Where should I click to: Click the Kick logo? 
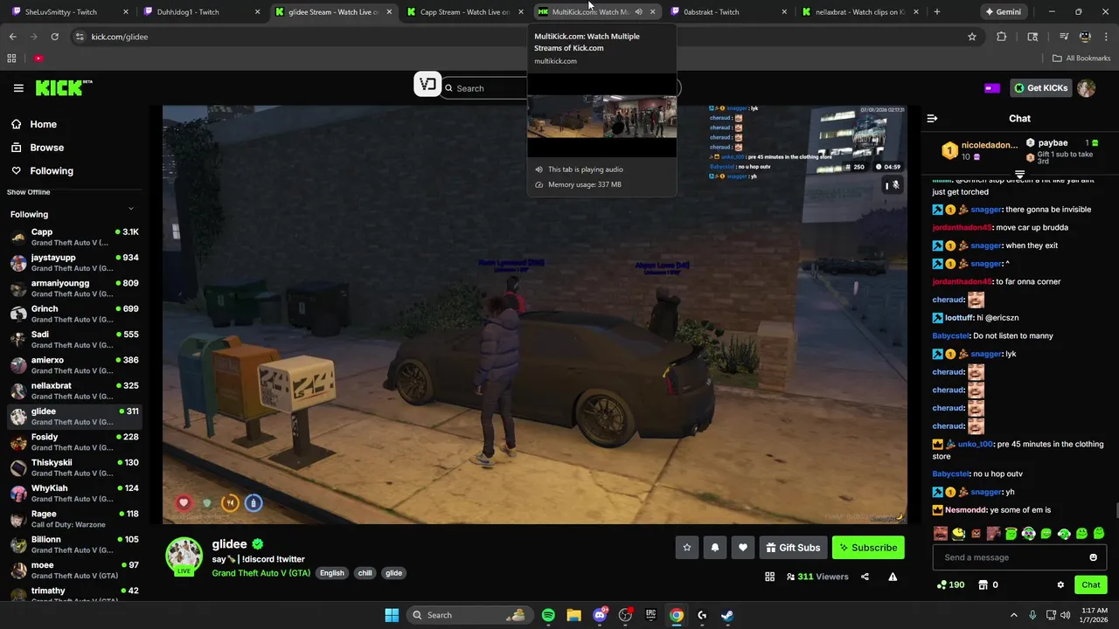point(63,87)
